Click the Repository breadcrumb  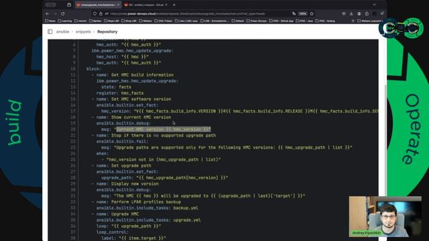pos(107,31)
